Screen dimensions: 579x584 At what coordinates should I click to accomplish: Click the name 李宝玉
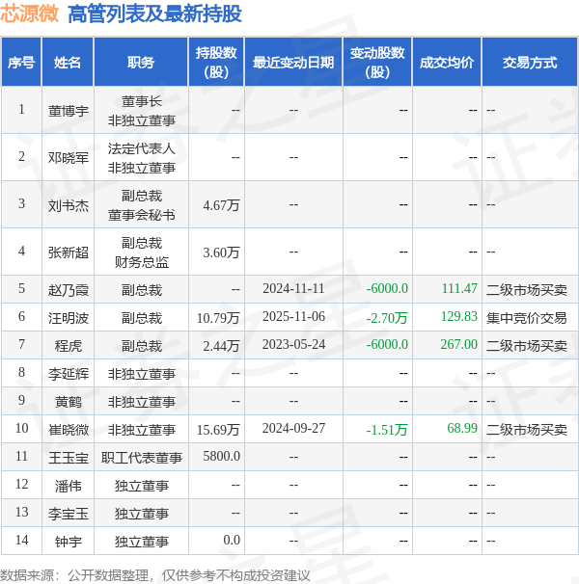pos(69,514)
